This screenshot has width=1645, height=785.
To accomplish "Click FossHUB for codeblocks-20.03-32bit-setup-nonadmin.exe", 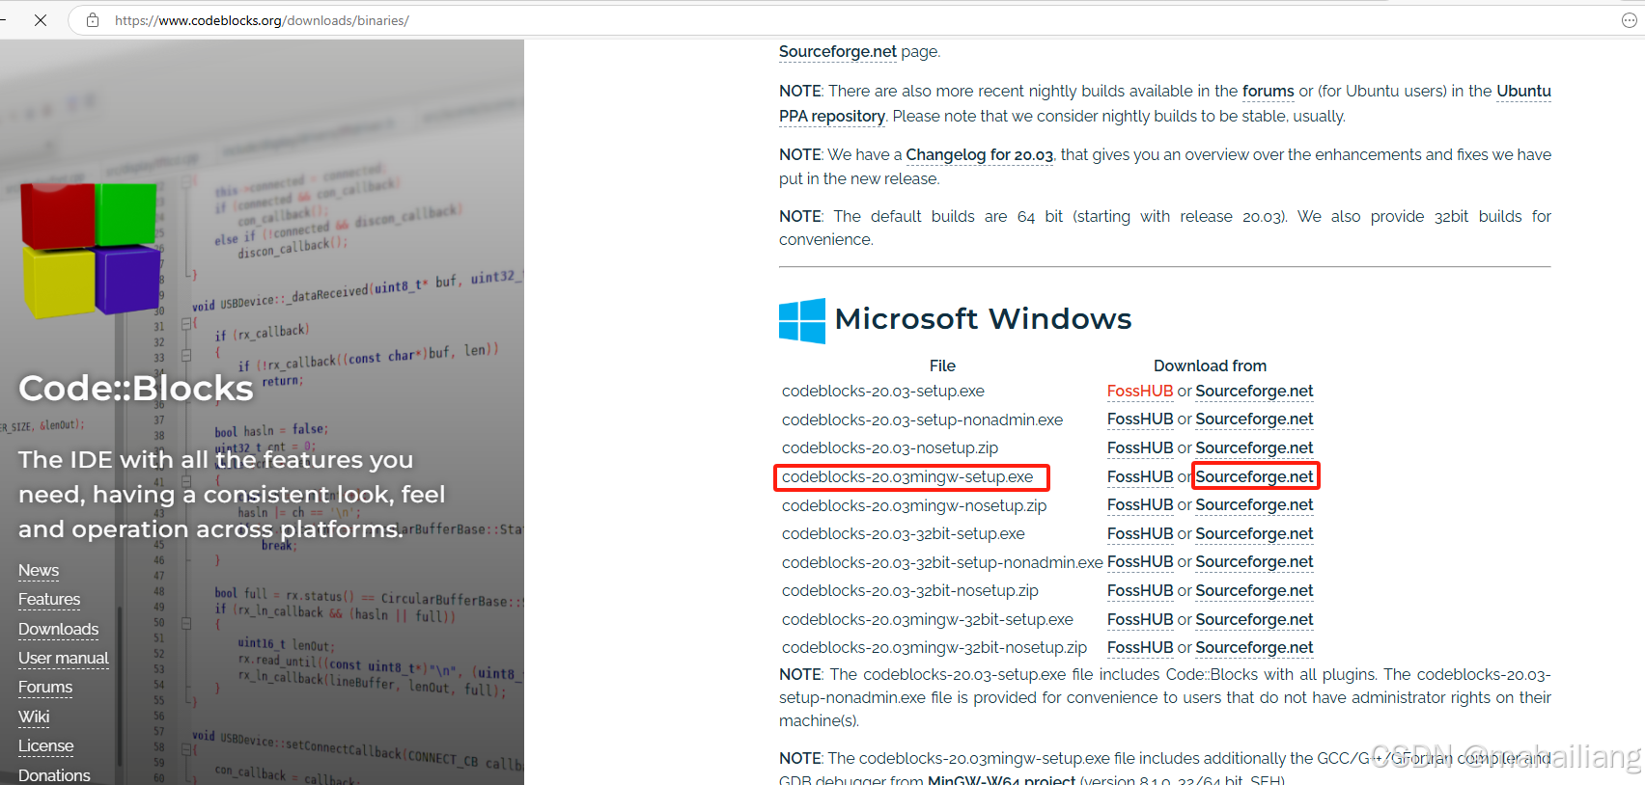I will (1140, 562).
